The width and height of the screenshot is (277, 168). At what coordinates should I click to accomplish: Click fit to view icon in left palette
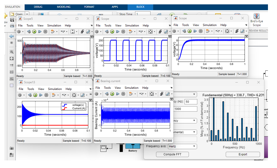(11, 59)
